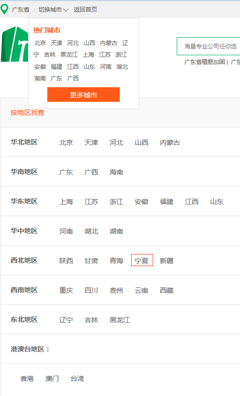Choose 广西 in the 华南地区 row
Viewport: 240px width, 396px height.
91,172
